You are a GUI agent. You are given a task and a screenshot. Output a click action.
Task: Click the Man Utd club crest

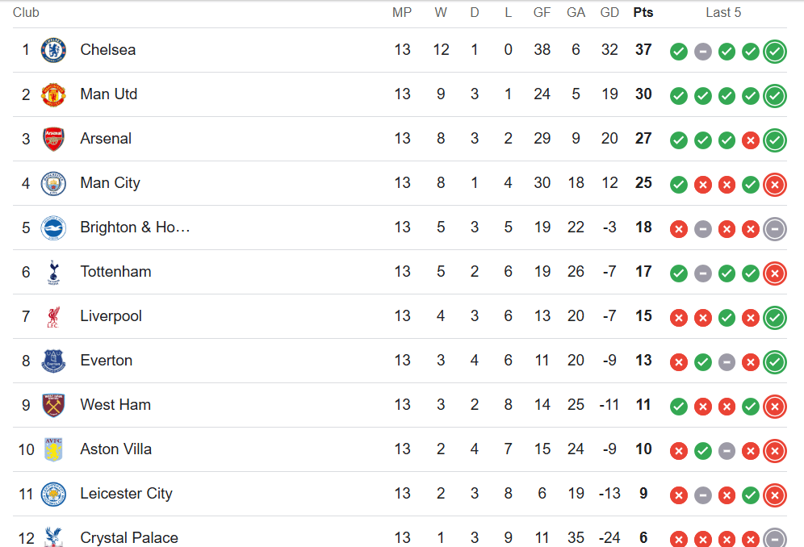tap(53, 95)
